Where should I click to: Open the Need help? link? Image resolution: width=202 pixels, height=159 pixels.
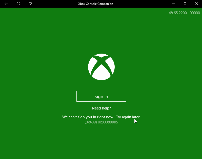pyautogui.click(x=102, y=108)
